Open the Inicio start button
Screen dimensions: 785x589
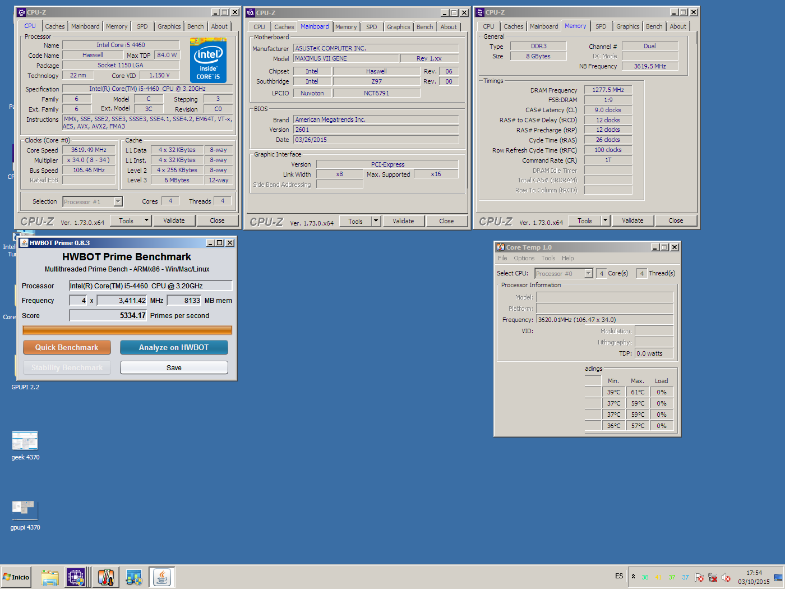point(16,577)
